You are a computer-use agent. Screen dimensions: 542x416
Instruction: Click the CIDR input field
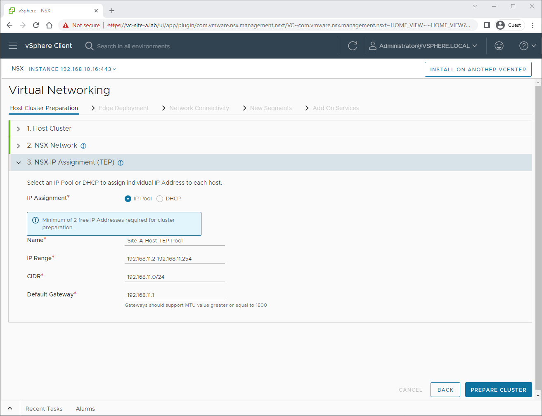(x=175, y=277)
